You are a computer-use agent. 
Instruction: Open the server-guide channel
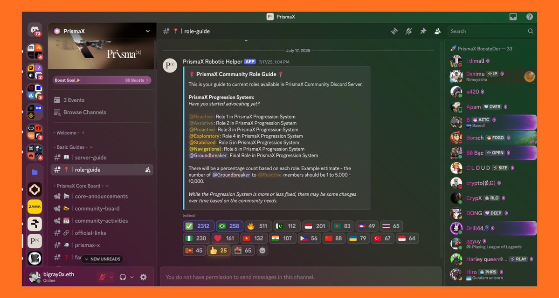click(x=102, y=158)
